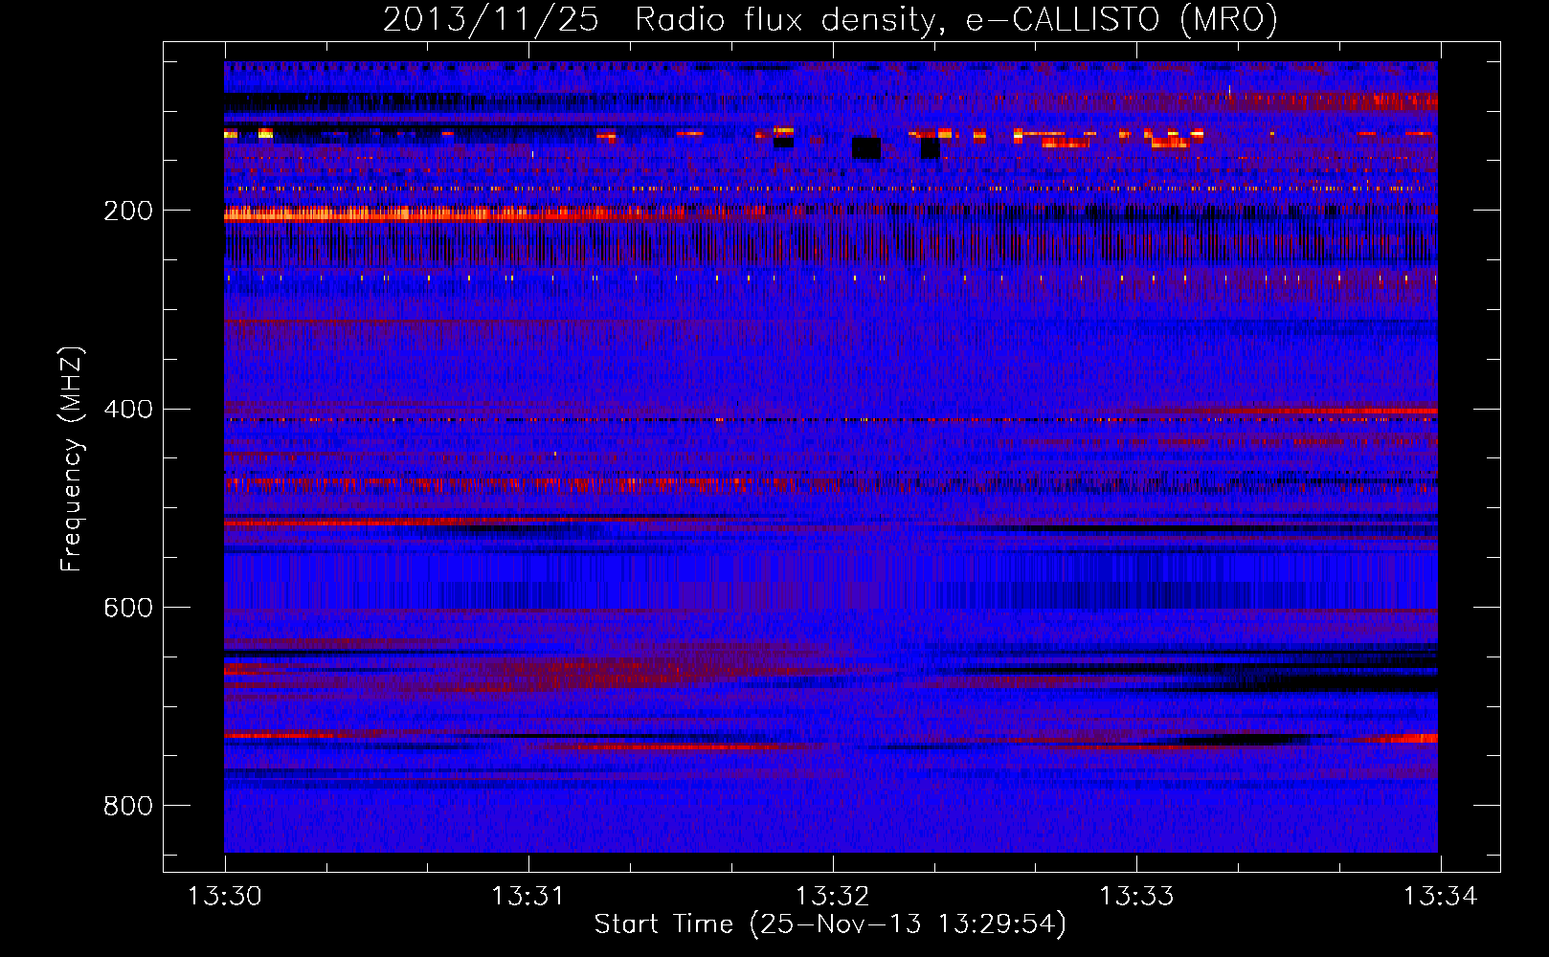The width and height of the screenshot is (1549, 957).
Task: Click the 13:34 time tick label
Action: (1441, 897)
